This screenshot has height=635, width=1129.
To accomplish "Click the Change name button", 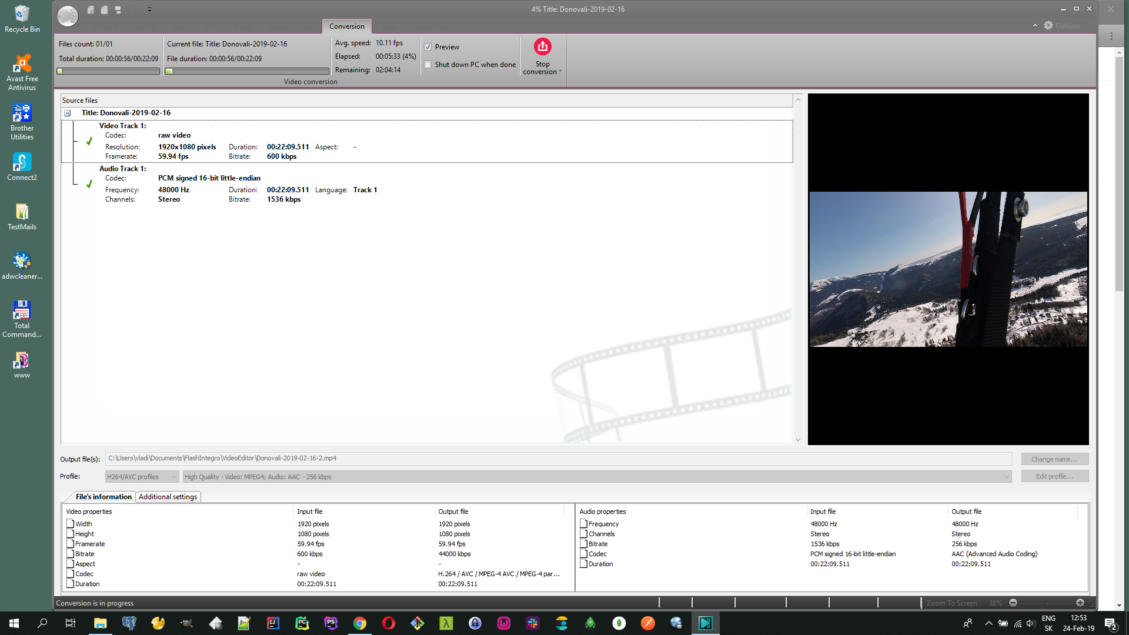I will tap(1054, 459).
